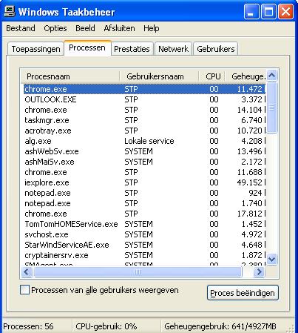
Task: Close the Windows Taakbeheer window
Action: pyautogui.click(x=285, y=12)
